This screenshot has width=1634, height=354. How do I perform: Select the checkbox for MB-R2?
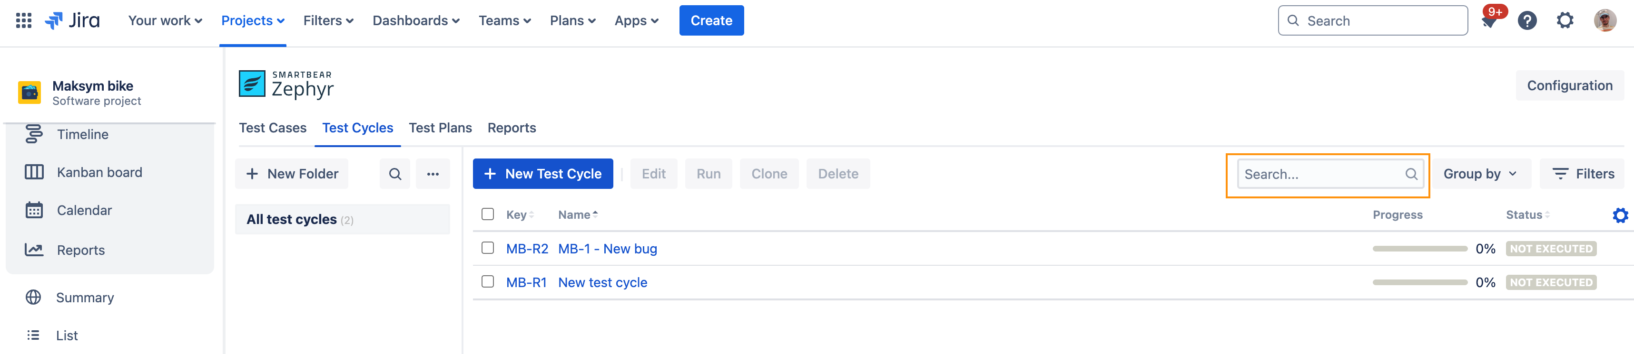[x=487, y=248]
